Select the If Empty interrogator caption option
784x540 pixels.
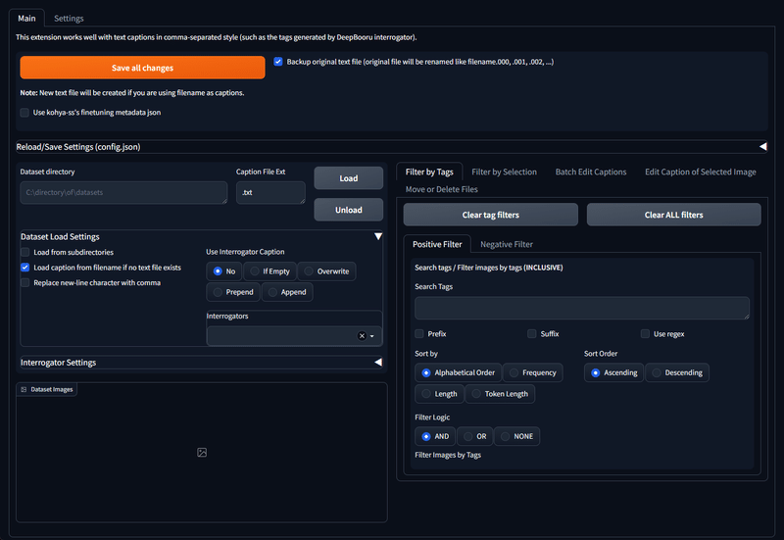(x=270, y=271)
